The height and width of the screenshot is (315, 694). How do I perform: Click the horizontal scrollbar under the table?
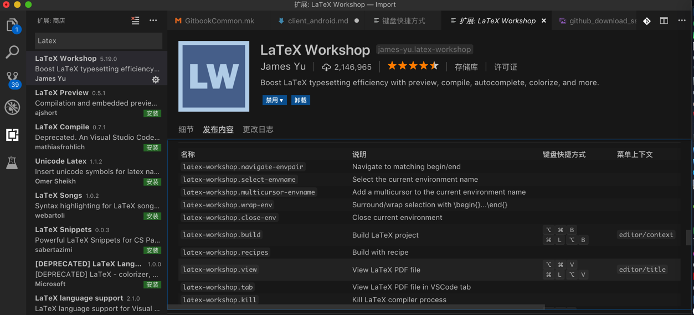pos(356,307)
